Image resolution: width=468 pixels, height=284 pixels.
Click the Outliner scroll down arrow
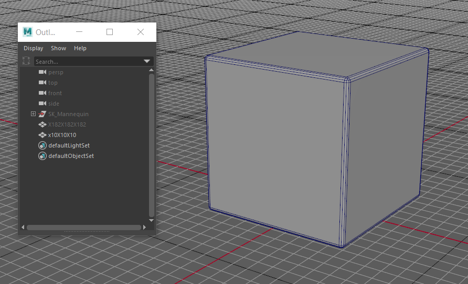151,220
